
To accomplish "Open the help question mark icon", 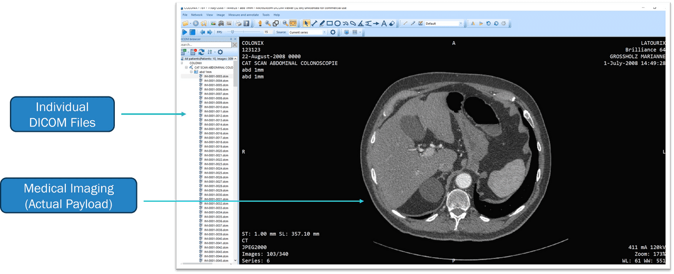I will [246, 23].
